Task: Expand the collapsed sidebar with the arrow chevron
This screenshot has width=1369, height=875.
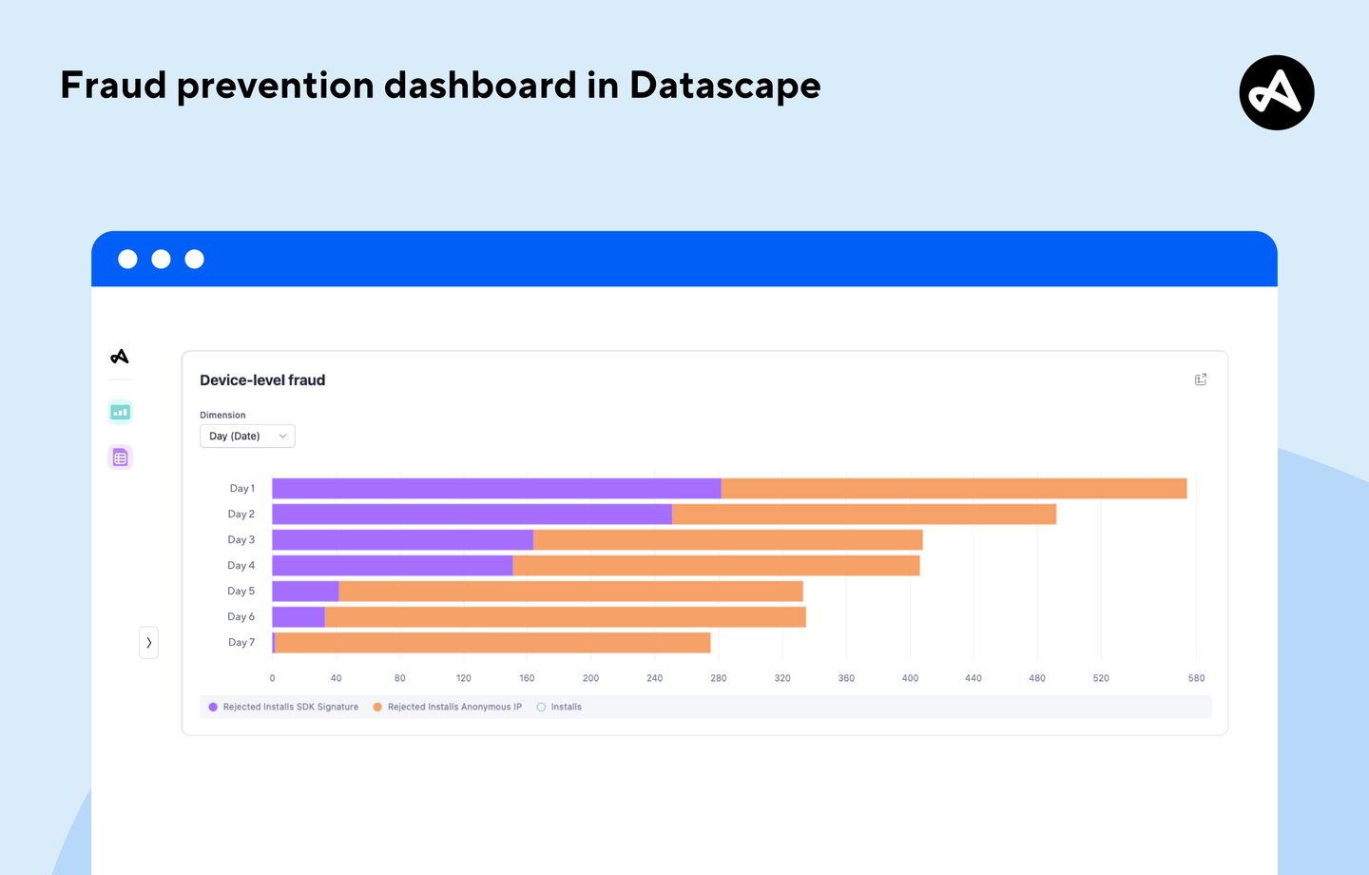Action: [x=148, y=642]
